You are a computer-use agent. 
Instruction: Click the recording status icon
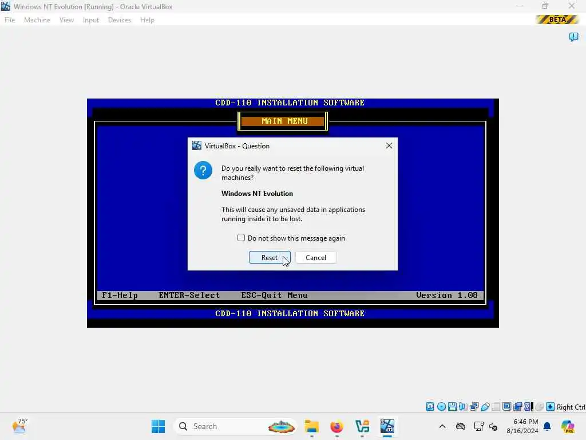(x=517, y=407)
